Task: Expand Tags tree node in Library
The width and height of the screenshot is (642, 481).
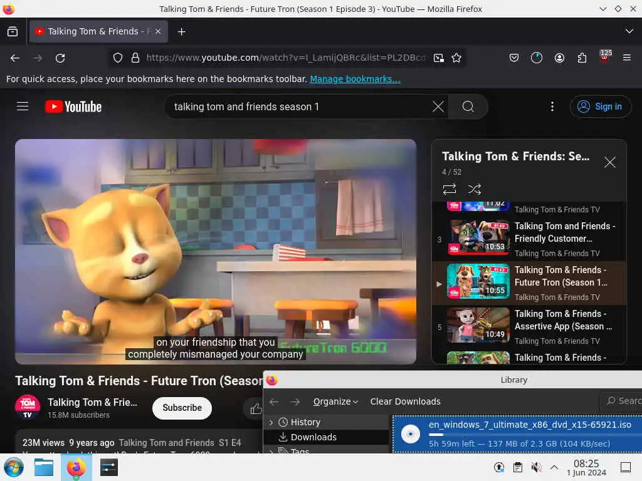Action: [271, 451]
